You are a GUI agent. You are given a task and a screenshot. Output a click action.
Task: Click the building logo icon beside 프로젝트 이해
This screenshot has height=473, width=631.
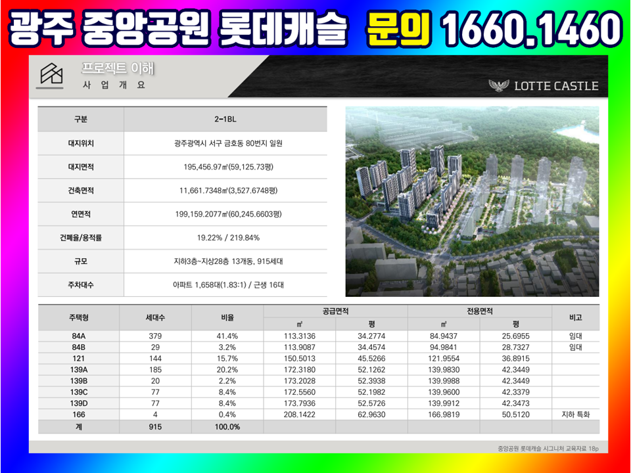click(x=51, y=75)
